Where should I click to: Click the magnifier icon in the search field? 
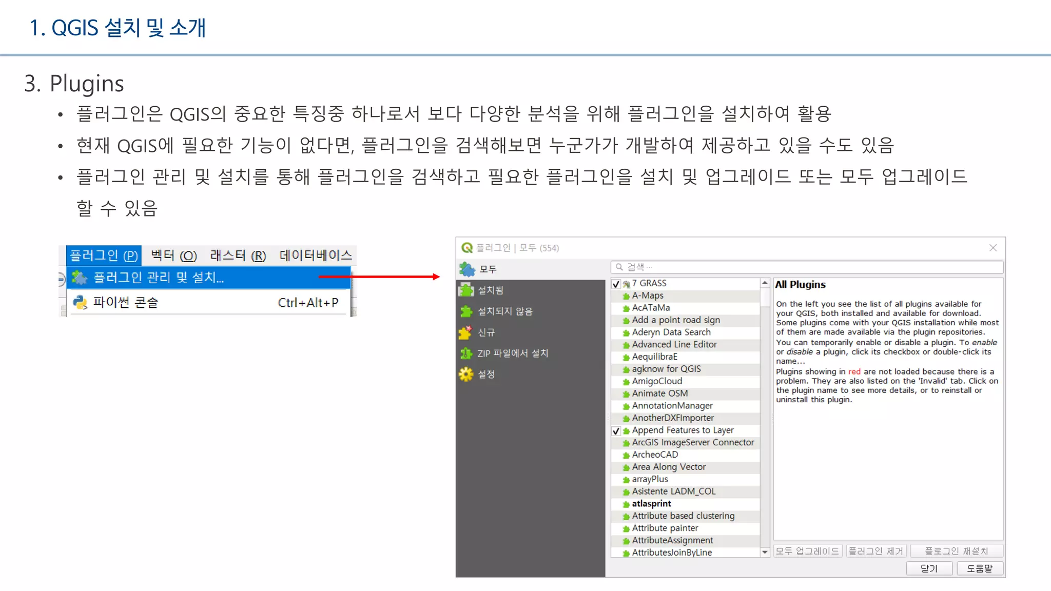click(x=619, y=267)
